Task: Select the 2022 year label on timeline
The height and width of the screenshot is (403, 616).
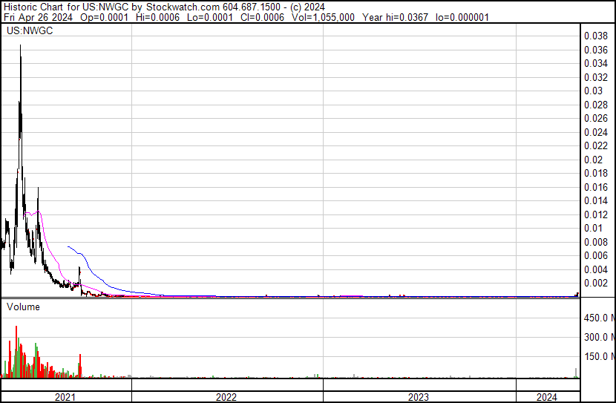Action: [x=226, y=397]
